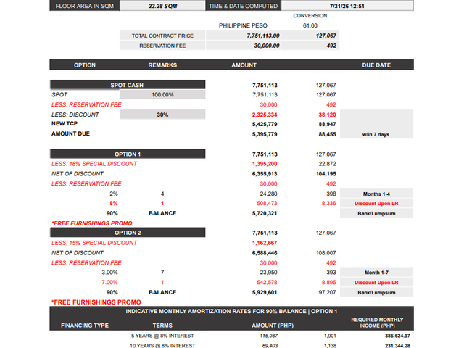Click the Option 1 Bank/Lumpsum due date
The width and height of the screenshot is (464, 348).
click(x=376, y=213)
